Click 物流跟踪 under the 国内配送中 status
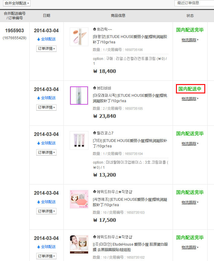Image resolution: width=214 pixels, height=261 pixels. [190, 99]
